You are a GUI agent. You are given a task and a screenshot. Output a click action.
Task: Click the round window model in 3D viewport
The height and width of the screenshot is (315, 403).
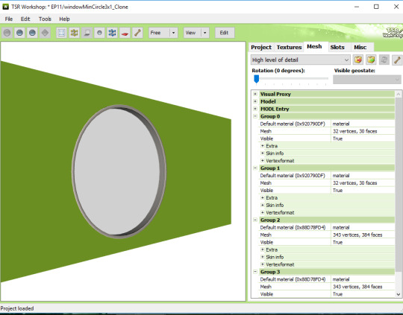tap(119, 171)
